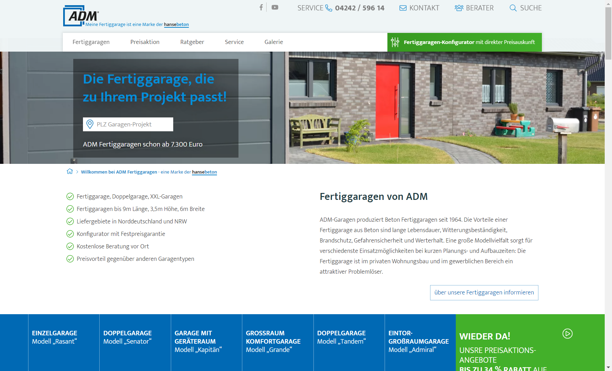This screenshot has height=371, width=612.
Task: Click text 'Preisvorteil gegenüber anderen Garagentypen'
Action: coord(135,259)
